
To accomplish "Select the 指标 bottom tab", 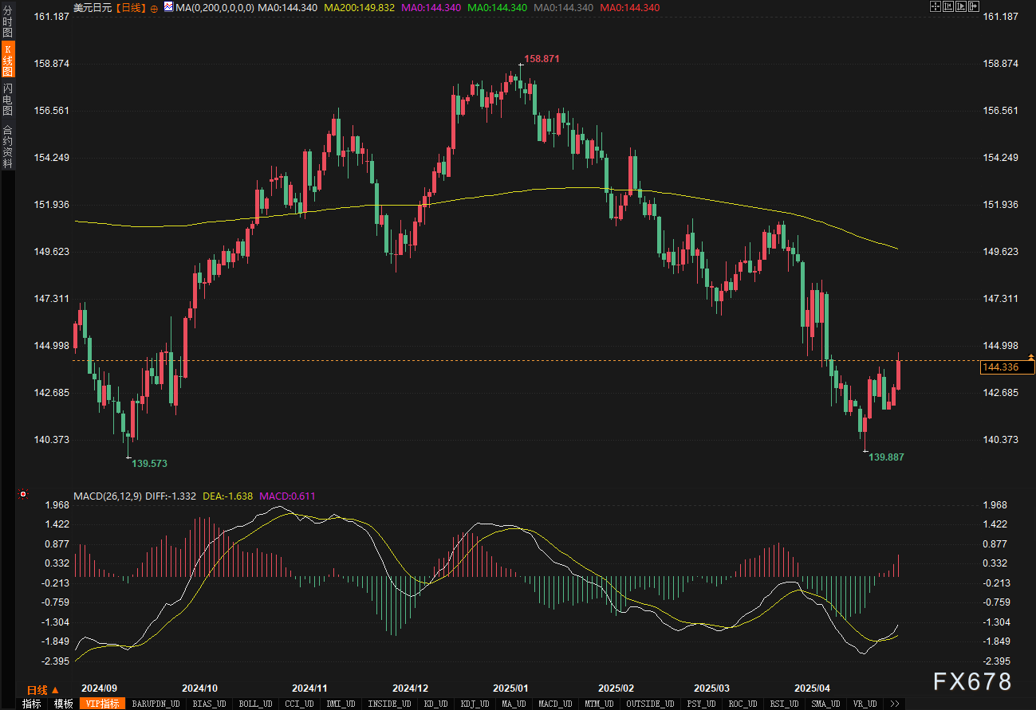I will (x=31, y=704).
